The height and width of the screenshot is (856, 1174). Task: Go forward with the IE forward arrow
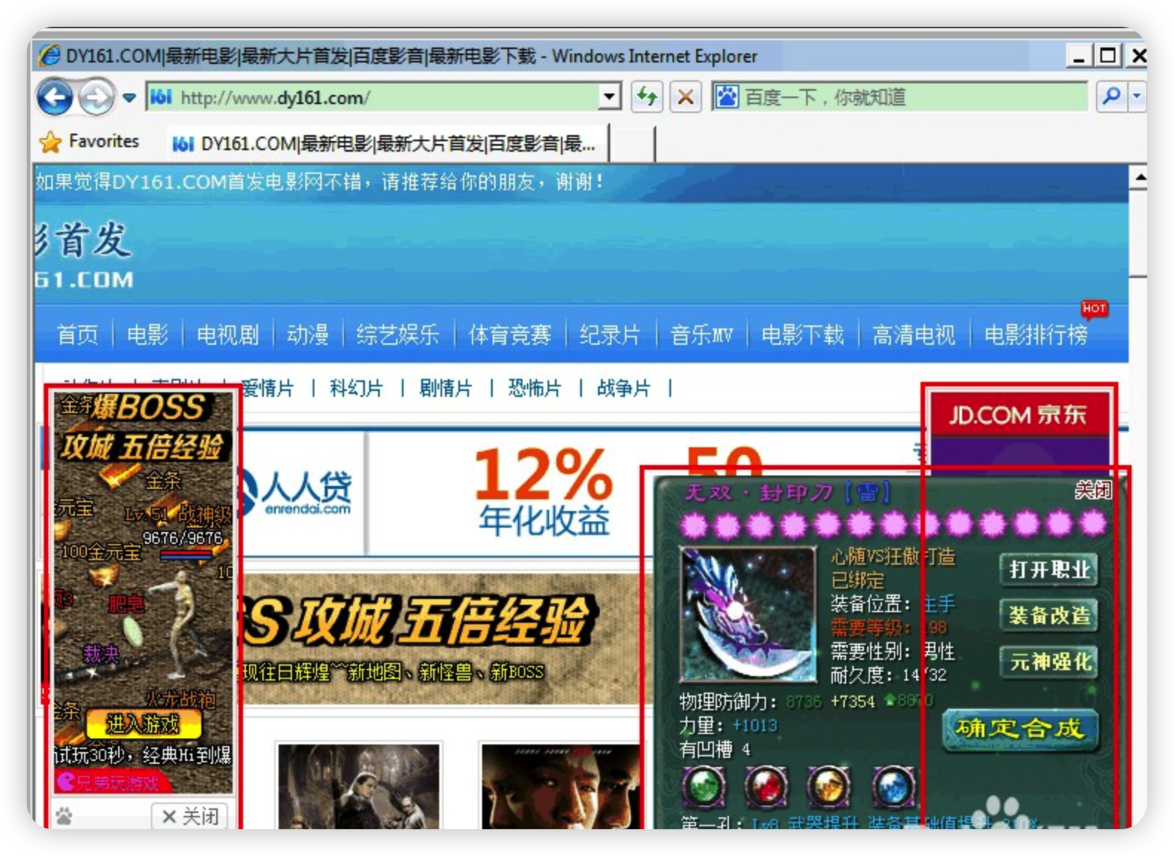(95, 97)
